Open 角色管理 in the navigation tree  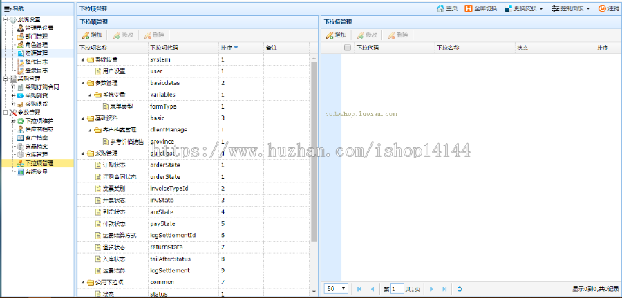pos(37,44)
